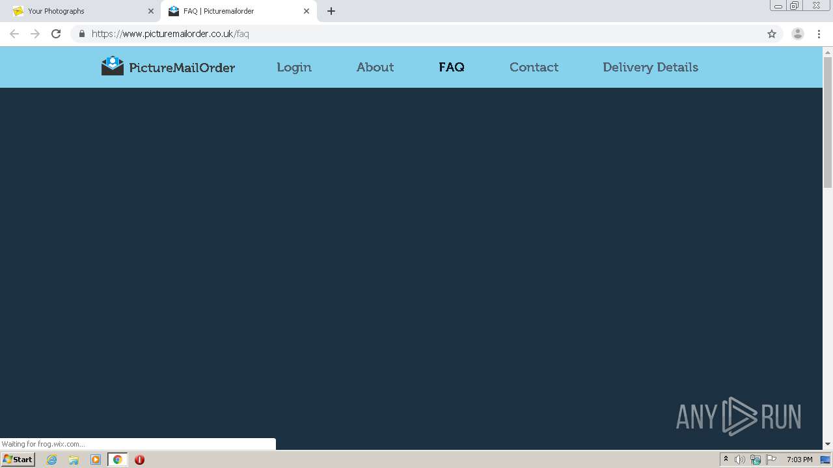Open the volume speaker tray icon
The width and height of the screenshot is (833, 468).
[x=740, y=460]
